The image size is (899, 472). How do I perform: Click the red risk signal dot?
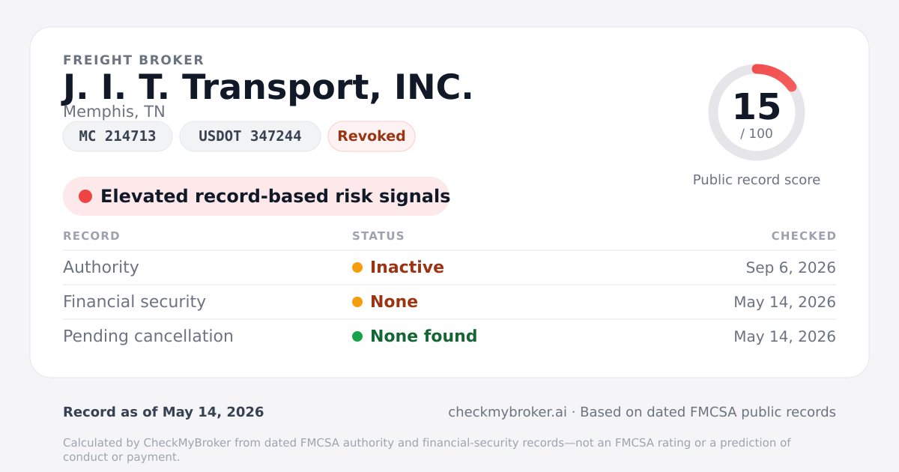point(85,196)
